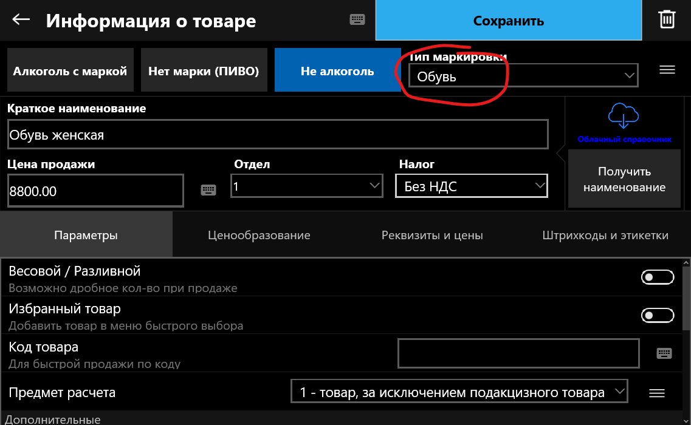Click the back arrow icon
The width and height of the screenshot is (691, 425).
click(x=21, y=19)
